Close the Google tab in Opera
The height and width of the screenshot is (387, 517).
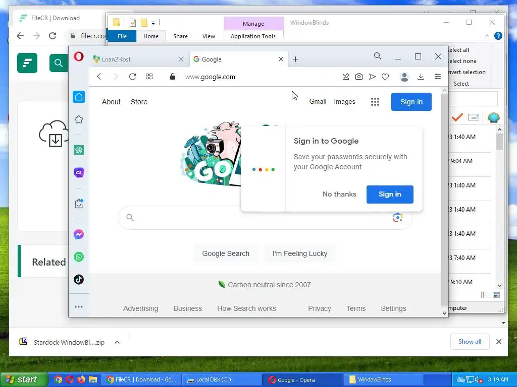coord(281,59)
